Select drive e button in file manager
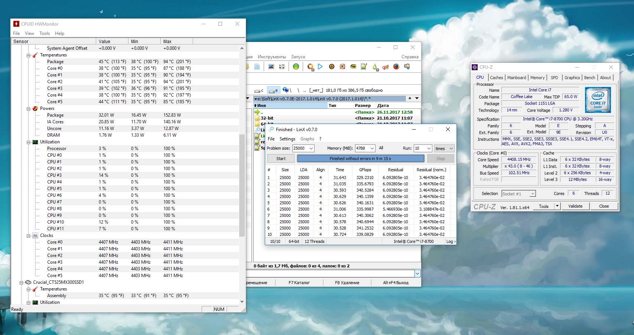 273,90
